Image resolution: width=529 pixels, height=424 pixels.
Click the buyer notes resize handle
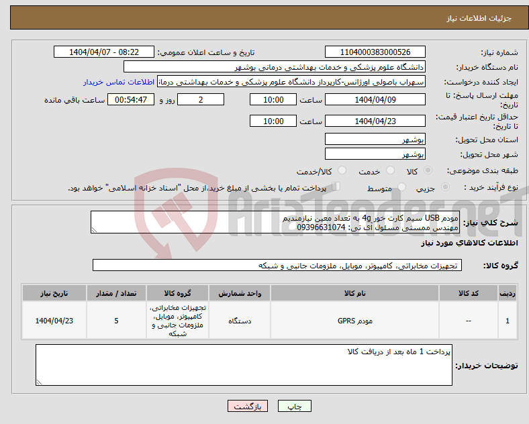(39, 382)
